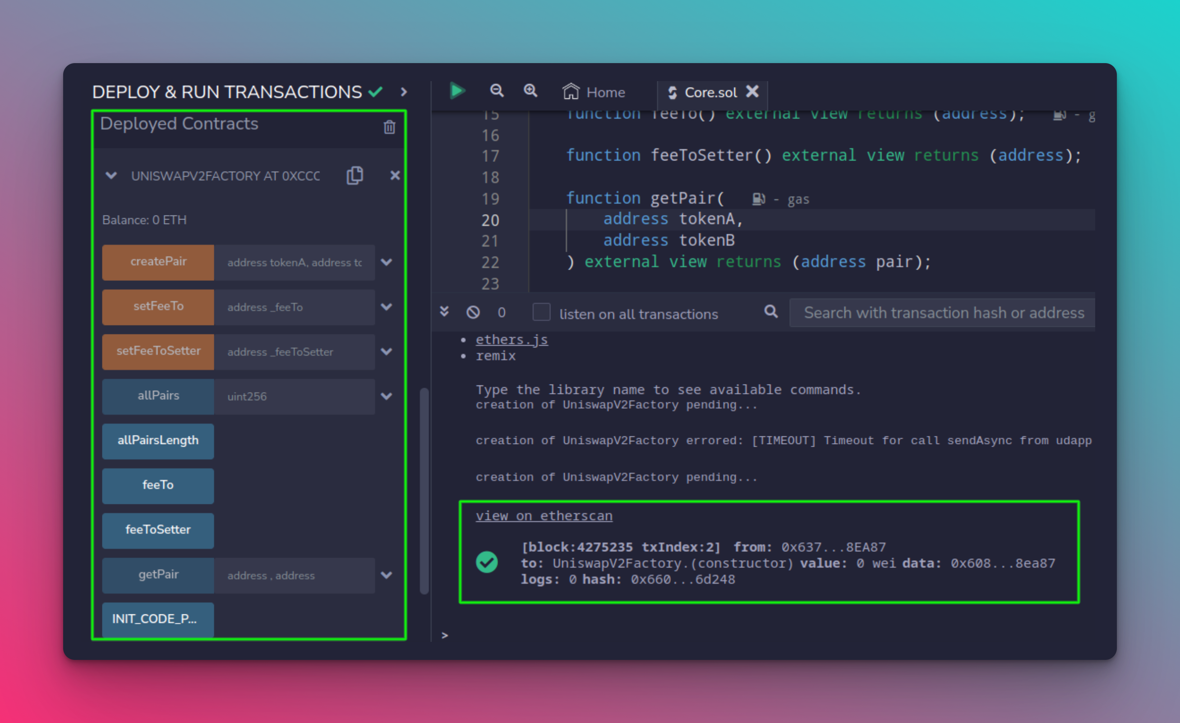The height and width of the screenshot is (723, 1180).
Task: Click the pending transactions counter 0
Action: 502,312
